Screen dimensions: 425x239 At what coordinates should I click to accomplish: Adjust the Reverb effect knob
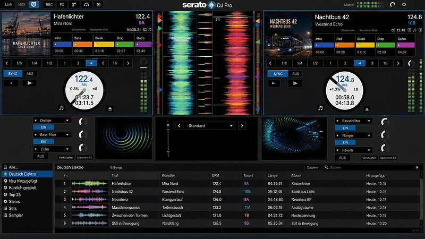coord(384,148)
